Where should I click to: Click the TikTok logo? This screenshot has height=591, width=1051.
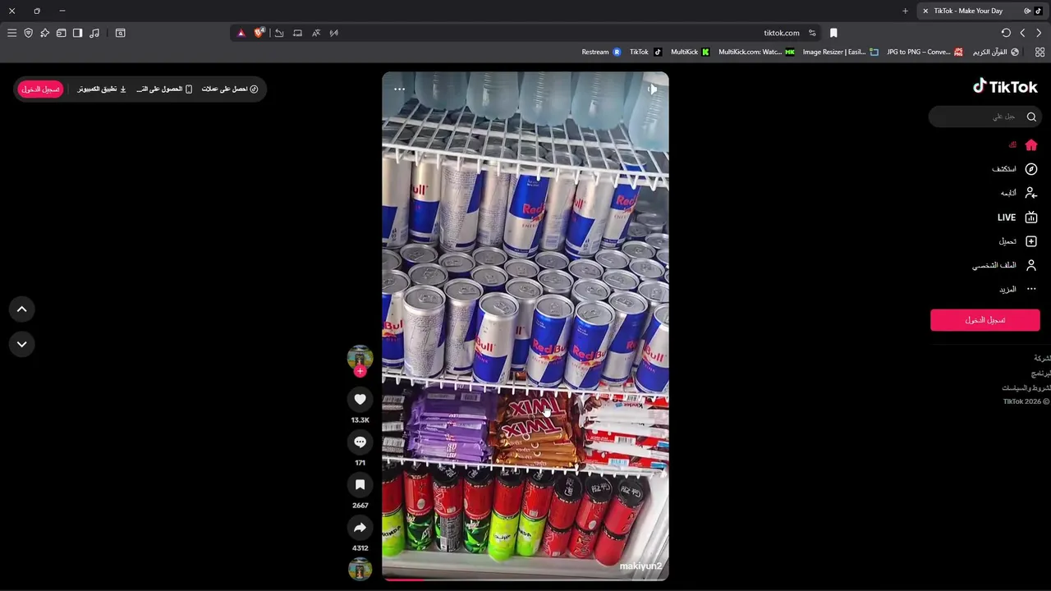[x=1005, y=86]
